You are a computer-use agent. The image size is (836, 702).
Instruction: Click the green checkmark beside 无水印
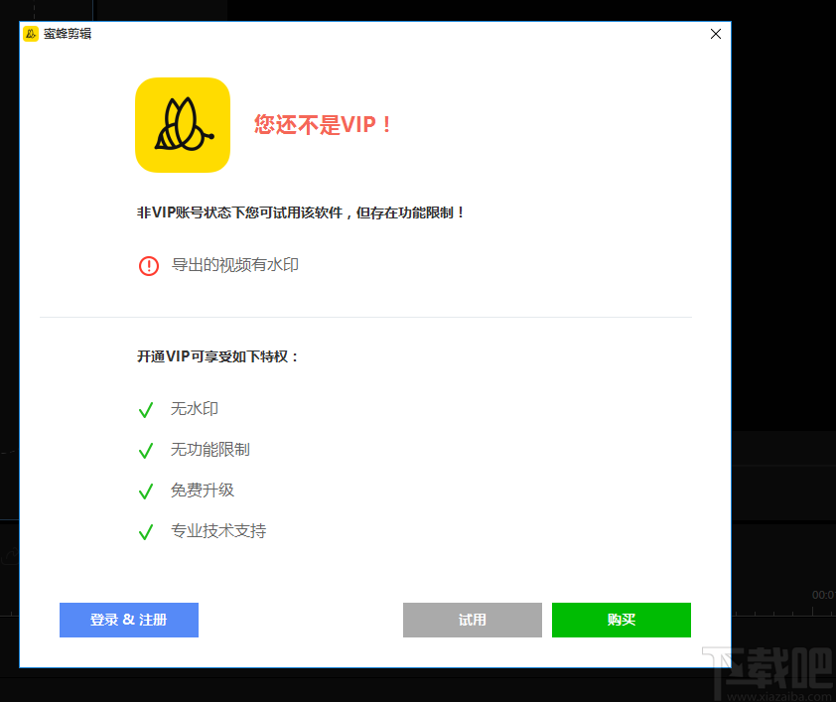coord(146,410)
